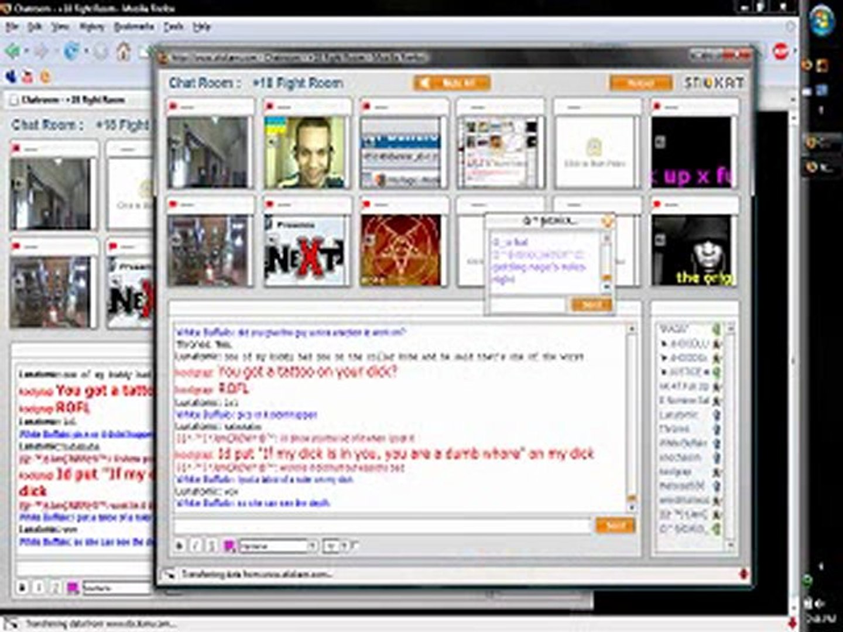Click the Firefox Back arrow button
Screen dimensions: 843x632
13,51
